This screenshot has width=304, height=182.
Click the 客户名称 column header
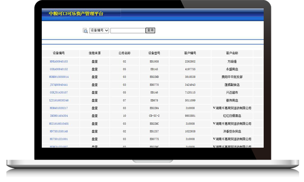pos(232,53)
